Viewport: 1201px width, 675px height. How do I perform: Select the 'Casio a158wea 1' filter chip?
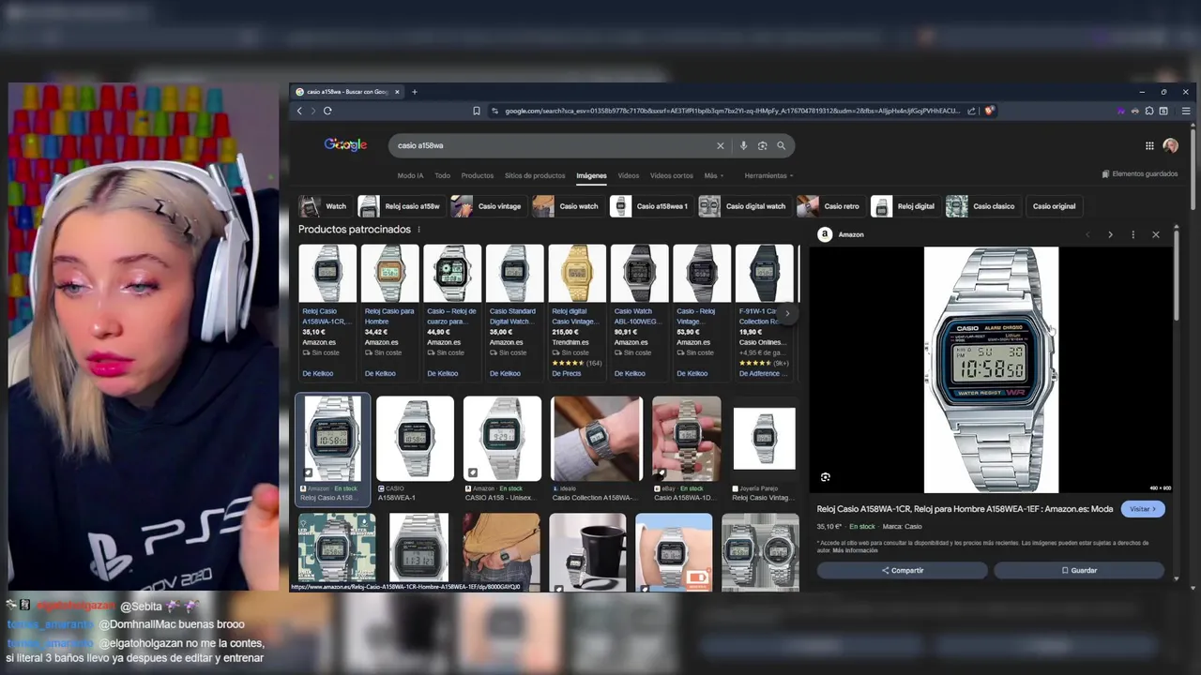coord(650,206)
